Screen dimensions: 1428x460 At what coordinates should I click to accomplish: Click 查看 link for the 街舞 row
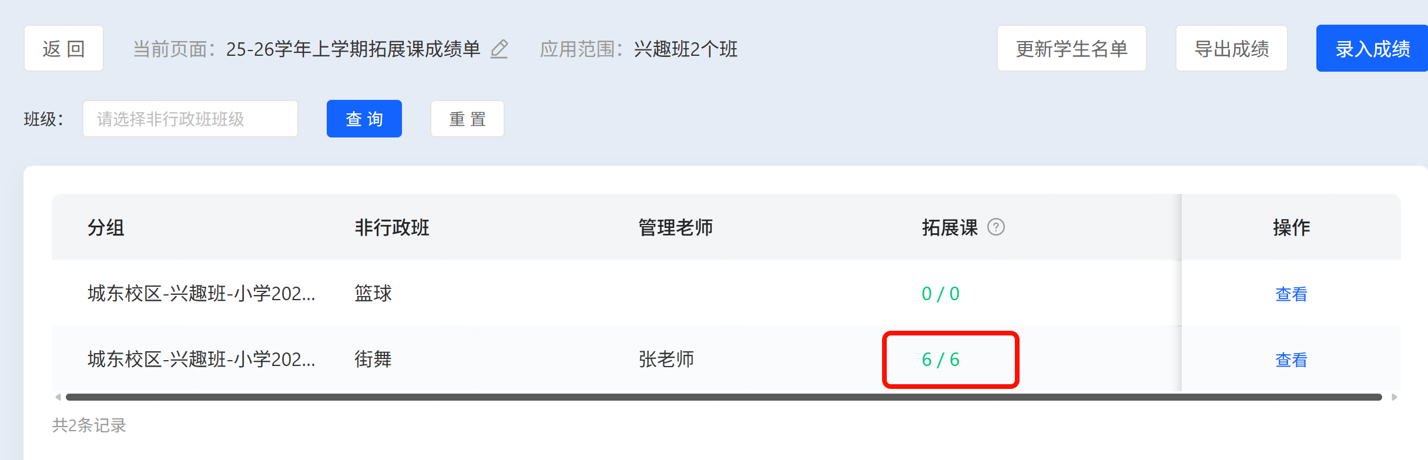point(1291,360)
